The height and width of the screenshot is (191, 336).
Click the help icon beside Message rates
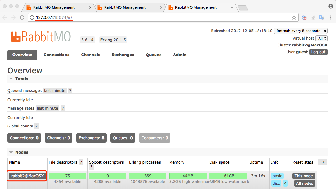tap(63, 108)
